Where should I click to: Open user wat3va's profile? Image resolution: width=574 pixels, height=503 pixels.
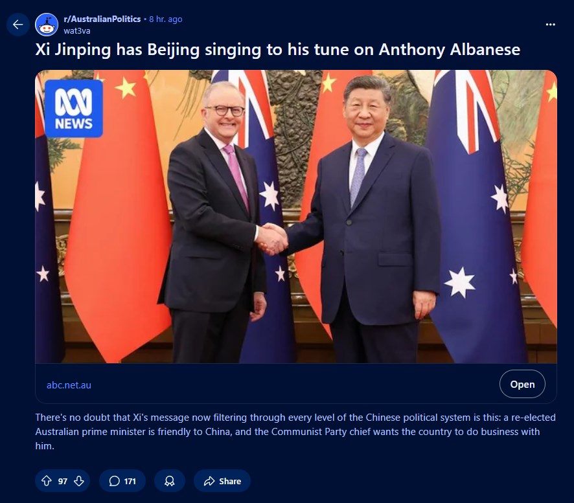tap(77, 30)
